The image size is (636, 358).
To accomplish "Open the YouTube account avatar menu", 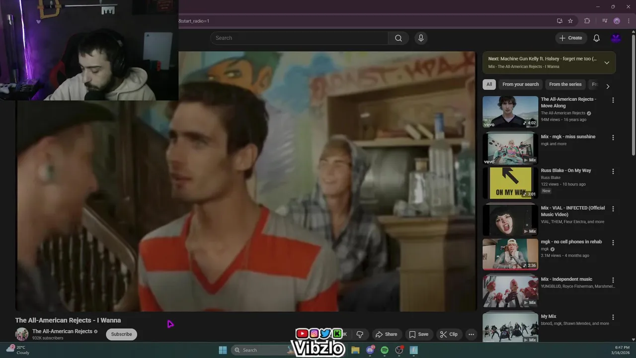I will (x=616, y=38).
